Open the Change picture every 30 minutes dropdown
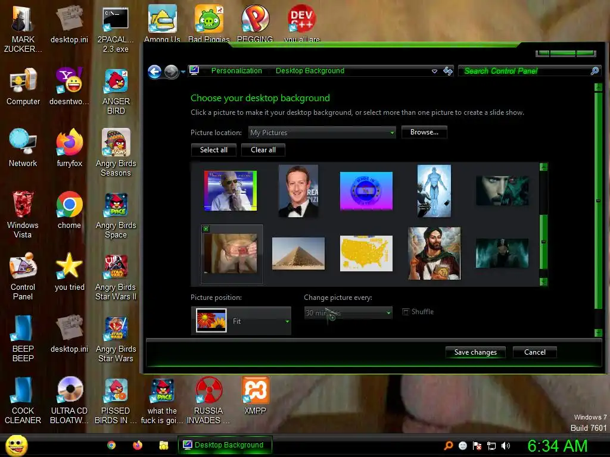The width and height of the screenshot is (610, 457). click(x=348, y=312)
